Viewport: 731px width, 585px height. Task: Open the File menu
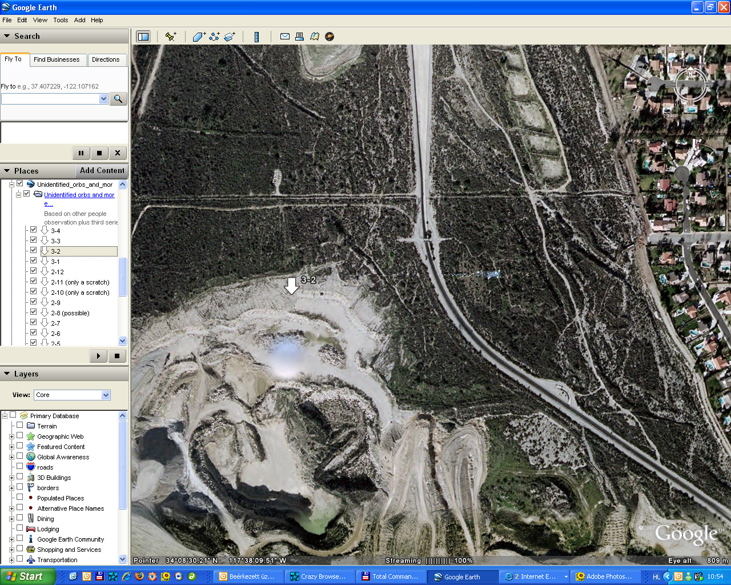pyautogui.click(x=7, y=20)
